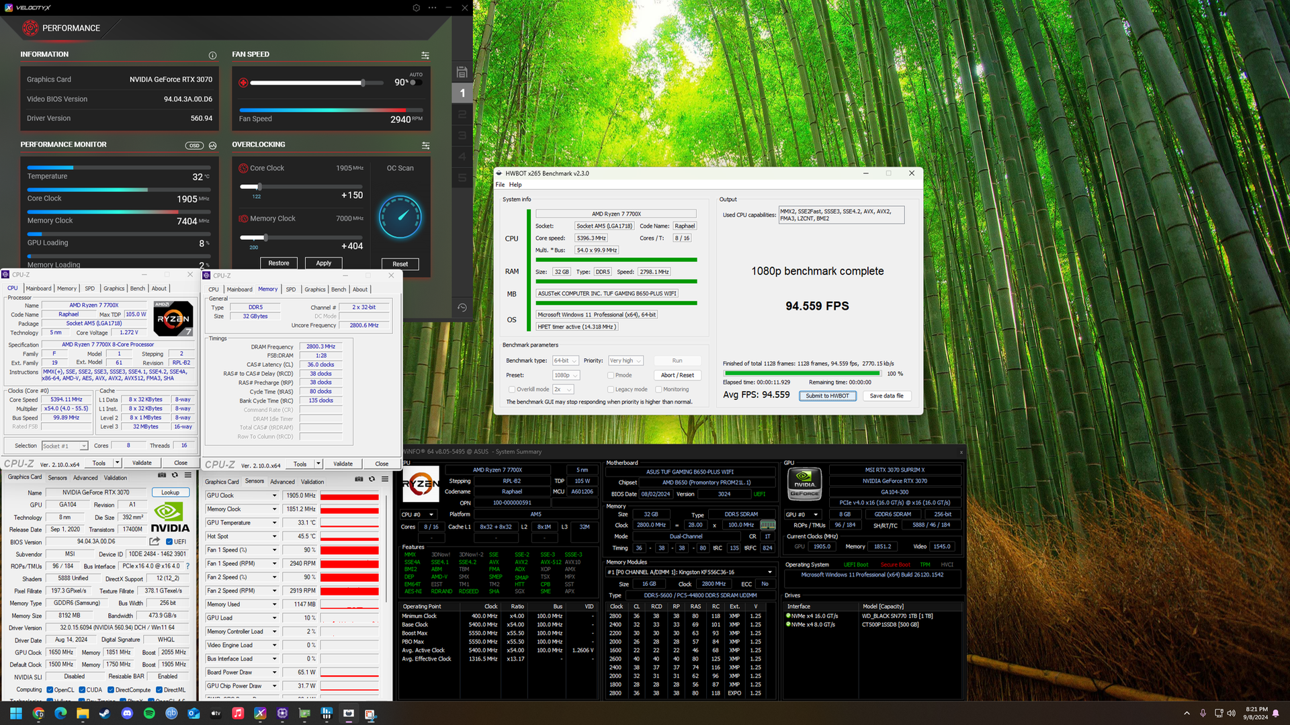Click Apply in Overclocking panel
This screenshot has height=725, width=1290.
coord(324,263)
